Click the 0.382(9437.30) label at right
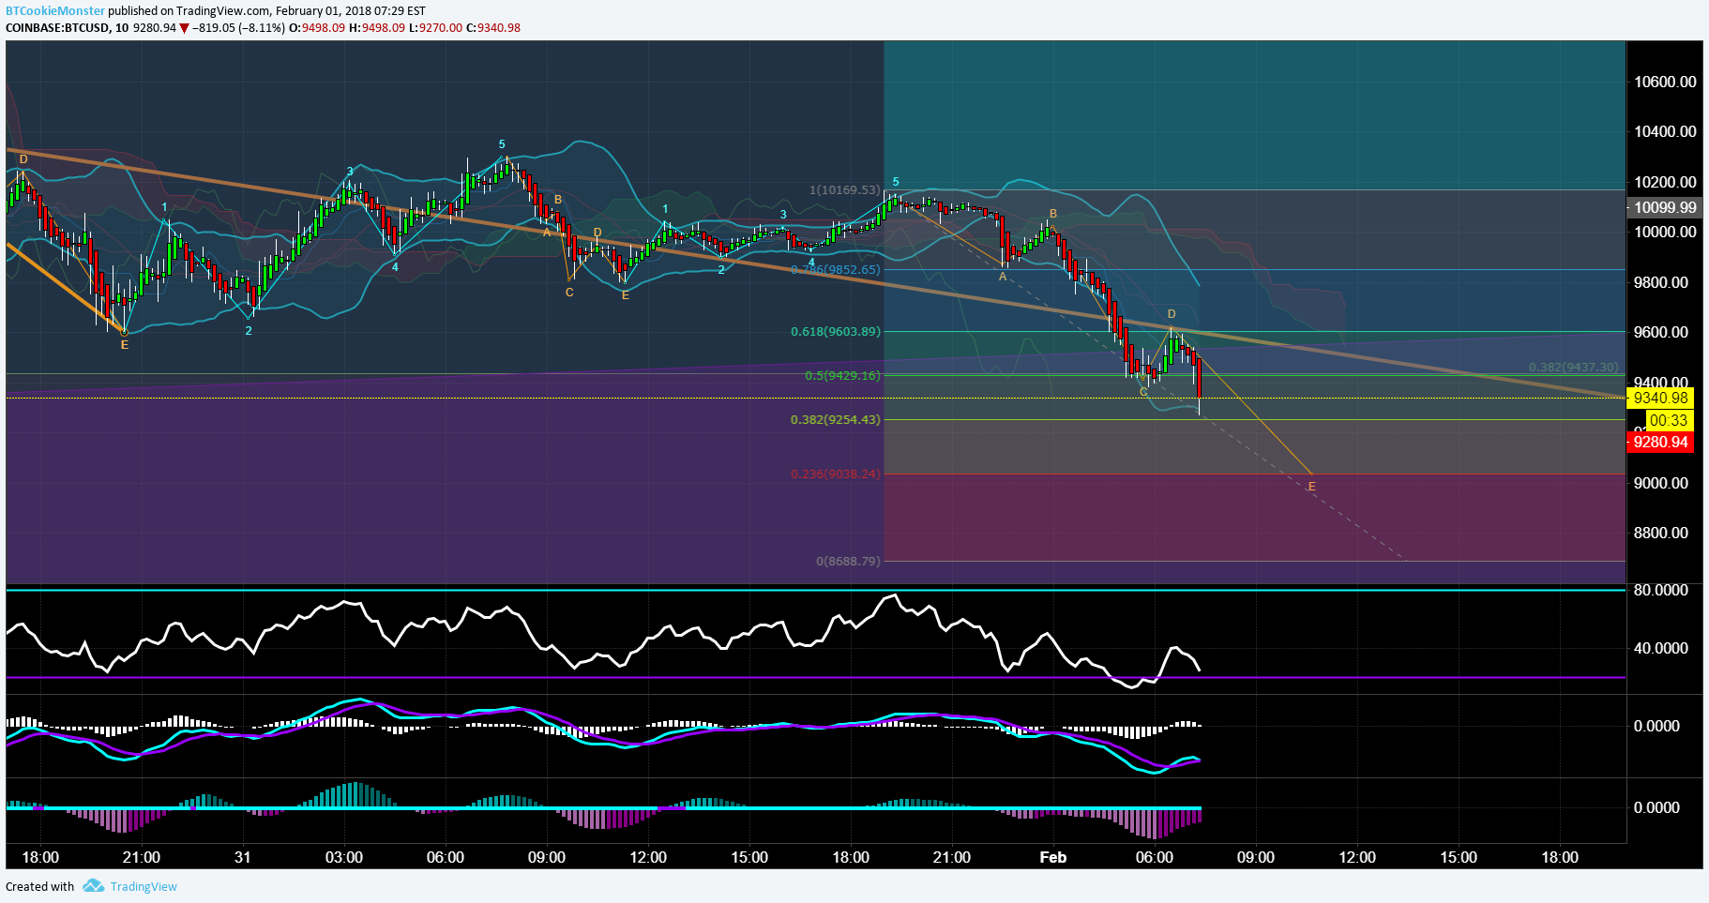Image resolution: width=1709 pixels, height=903 pixels. [x=1573, y=368]
